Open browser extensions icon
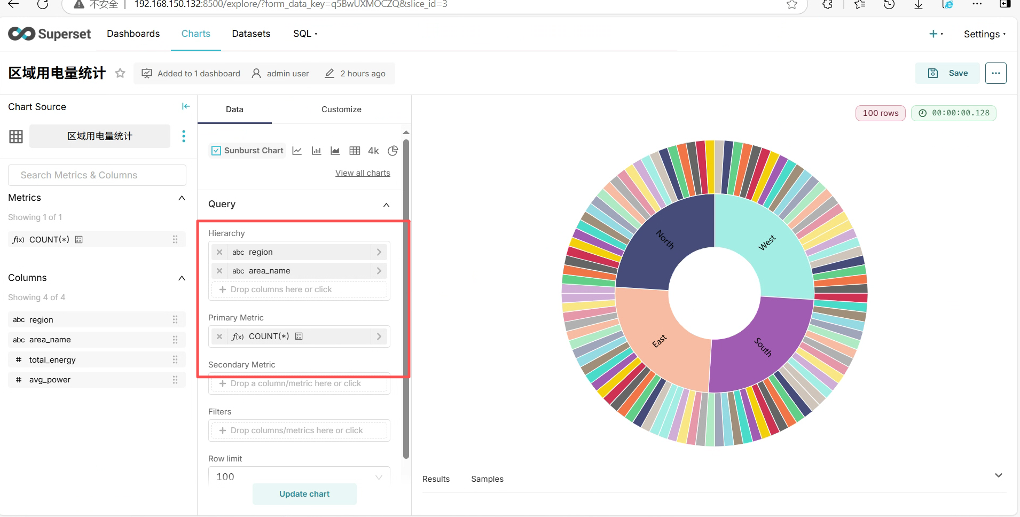This screenshot has height=517, width=1020. 827,4
